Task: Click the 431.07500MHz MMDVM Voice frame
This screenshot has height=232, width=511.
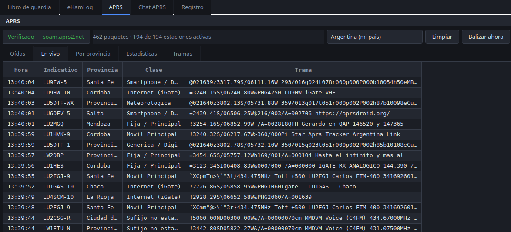Action: [x=303, y=228]
